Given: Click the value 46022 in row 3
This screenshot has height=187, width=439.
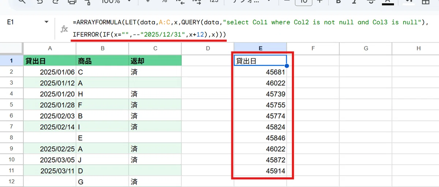Looking at the screenshot, I should coord(260,83).
